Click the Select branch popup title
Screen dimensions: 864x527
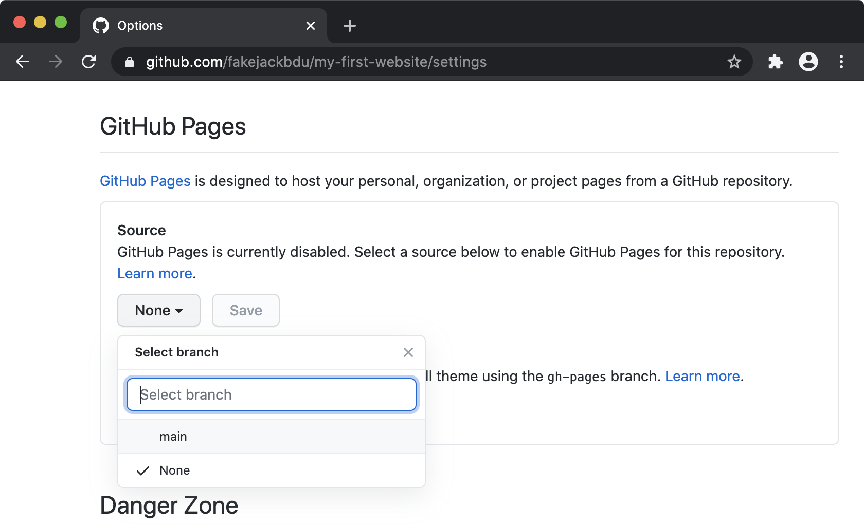[x=176, y=352]
